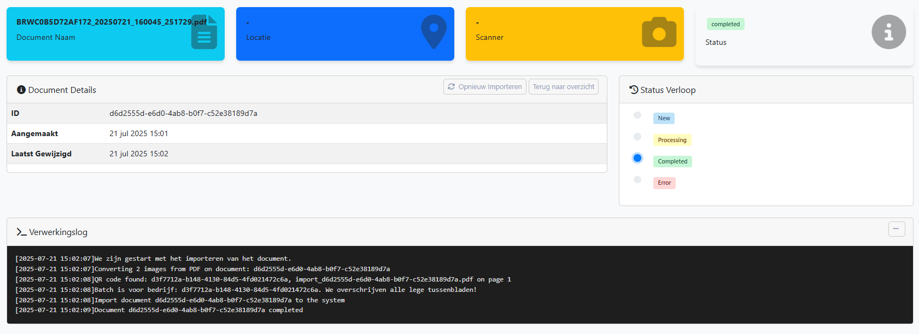Click the Scanner label on yellow card
The image size is (919, 334).
(x=490, y=37)
